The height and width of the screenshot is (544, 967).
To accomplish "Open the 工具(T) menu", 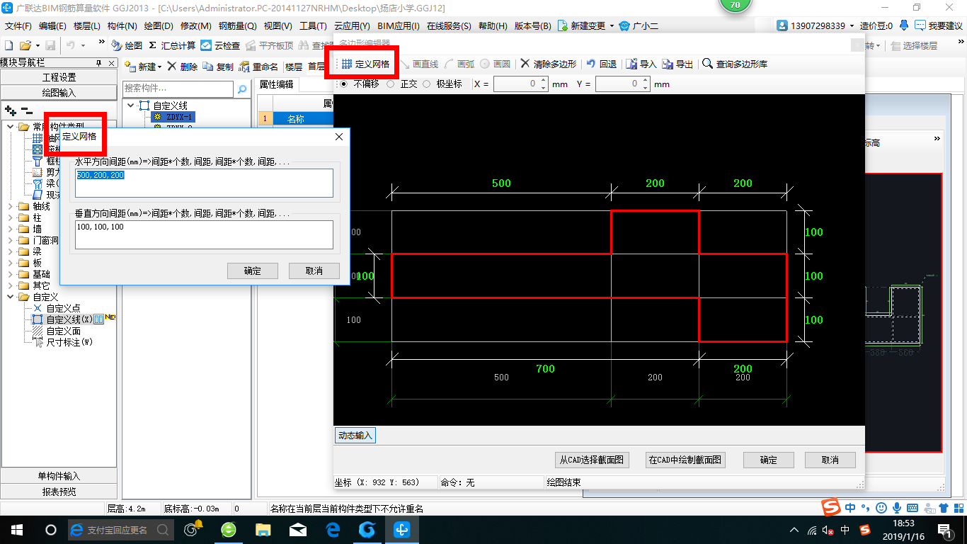I will tap(313, 25).
